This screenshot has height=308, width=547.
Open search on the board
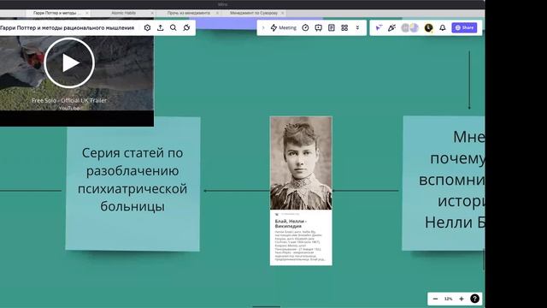tap(173, 27)
